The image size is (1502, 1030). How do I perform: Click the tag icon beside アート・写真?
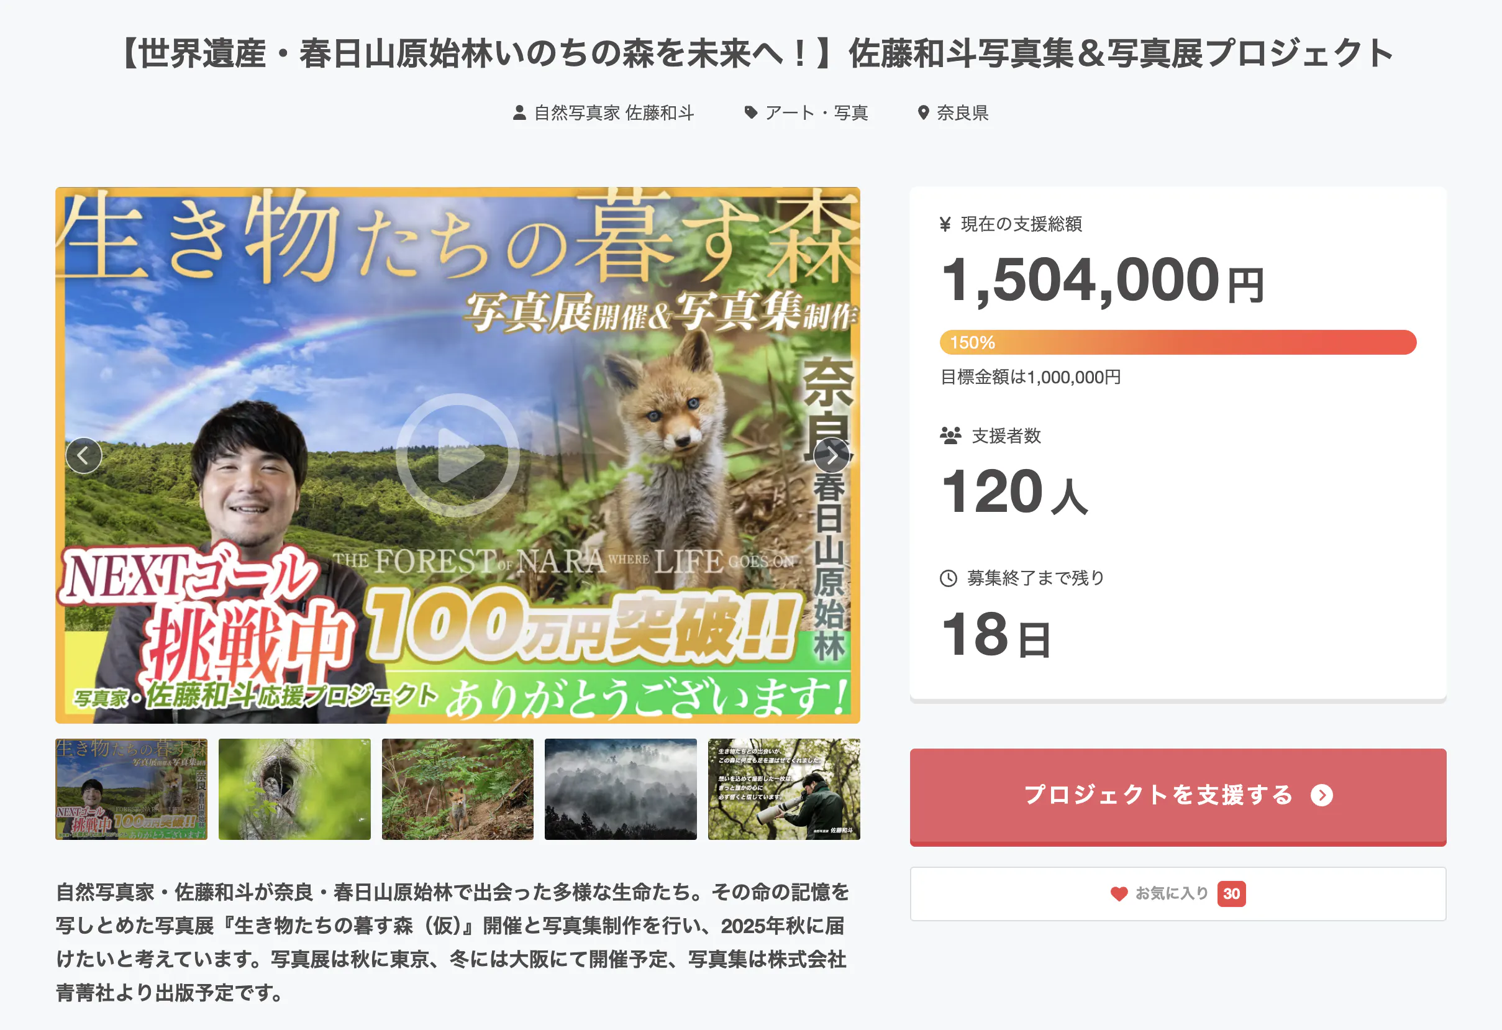click(x=751, y=113)
